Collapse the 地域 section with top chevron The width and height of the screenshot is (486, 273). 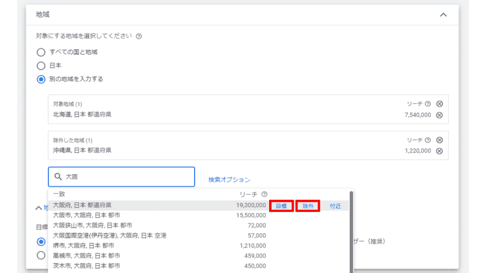(443, 15)
